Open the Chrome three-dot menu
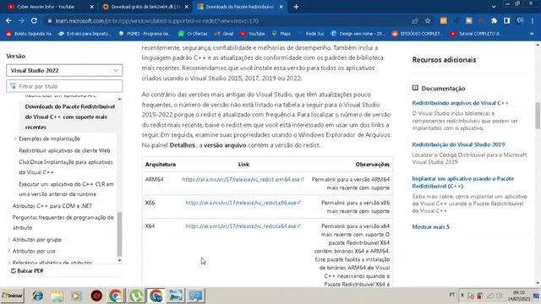The height and width of the screenshot is (304, 541). tap(533, 20)
